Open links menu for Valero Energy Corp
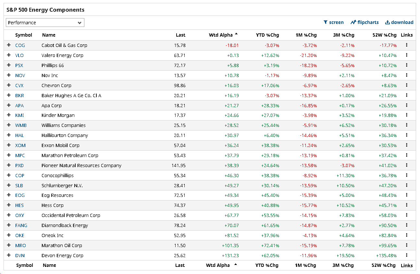420x274 pixels. coord(407,55)
